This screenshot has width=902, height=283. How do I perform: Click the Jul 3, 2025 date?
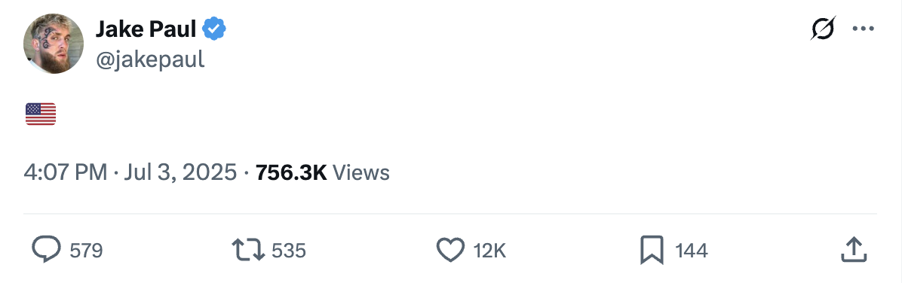tap(180, 173)
